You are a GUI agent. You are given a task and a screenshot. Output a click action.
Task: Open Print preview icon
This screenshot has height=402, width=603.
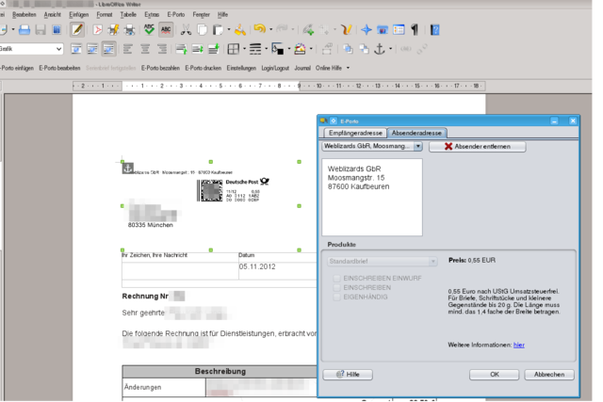click(x=130, y=29)
